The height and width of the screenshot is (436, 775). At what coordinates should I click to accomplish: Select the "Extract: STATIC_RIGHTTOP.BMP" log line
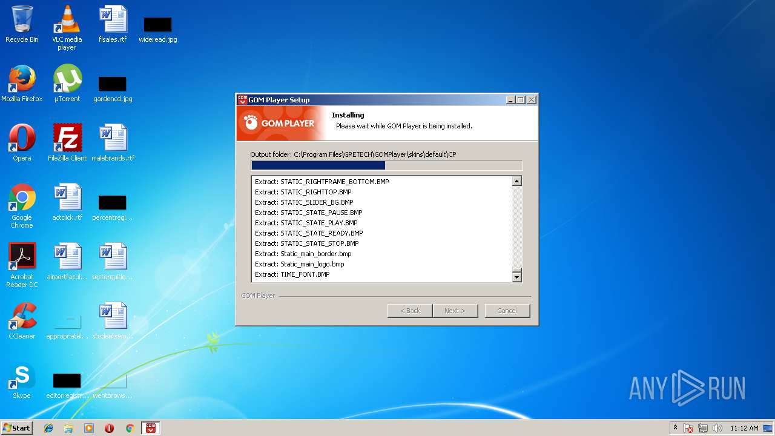coord(303,192)
